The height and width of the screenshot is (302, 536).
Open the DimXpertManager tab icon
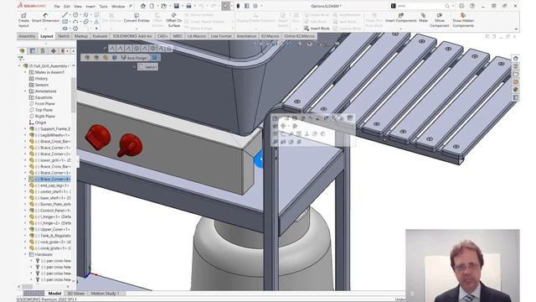[53, 51]
